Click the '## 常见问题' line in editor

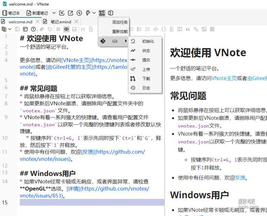39,88
